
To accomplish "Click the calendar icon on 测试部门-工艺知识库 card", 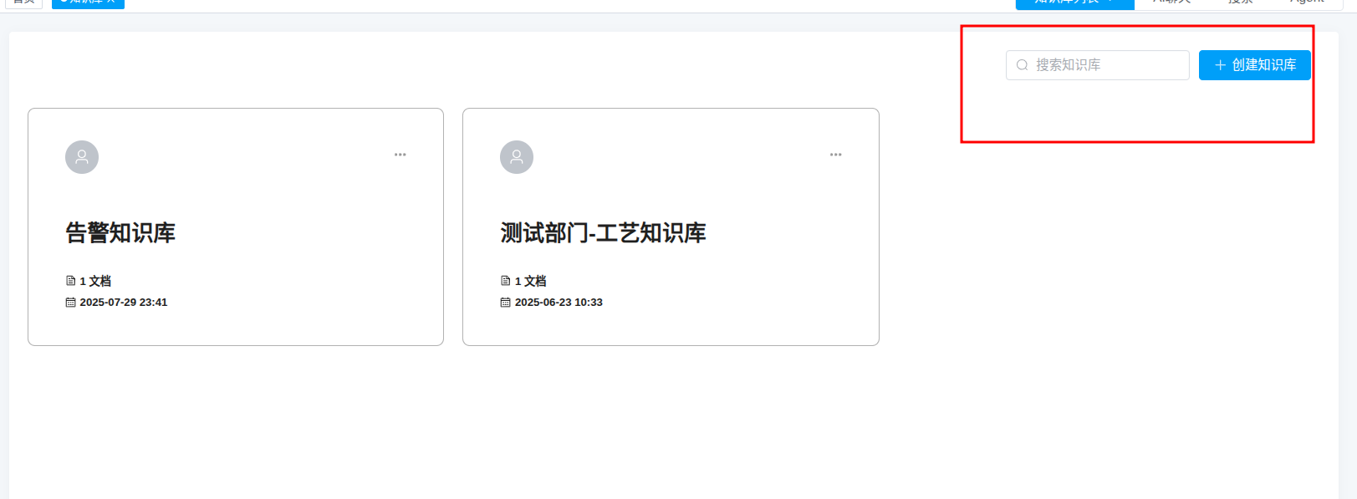I will [x=506, y=303].
